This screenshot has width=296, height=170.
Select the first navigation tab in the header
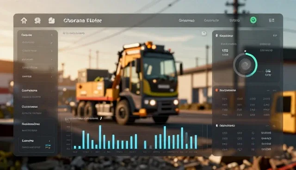coord(186,20)
